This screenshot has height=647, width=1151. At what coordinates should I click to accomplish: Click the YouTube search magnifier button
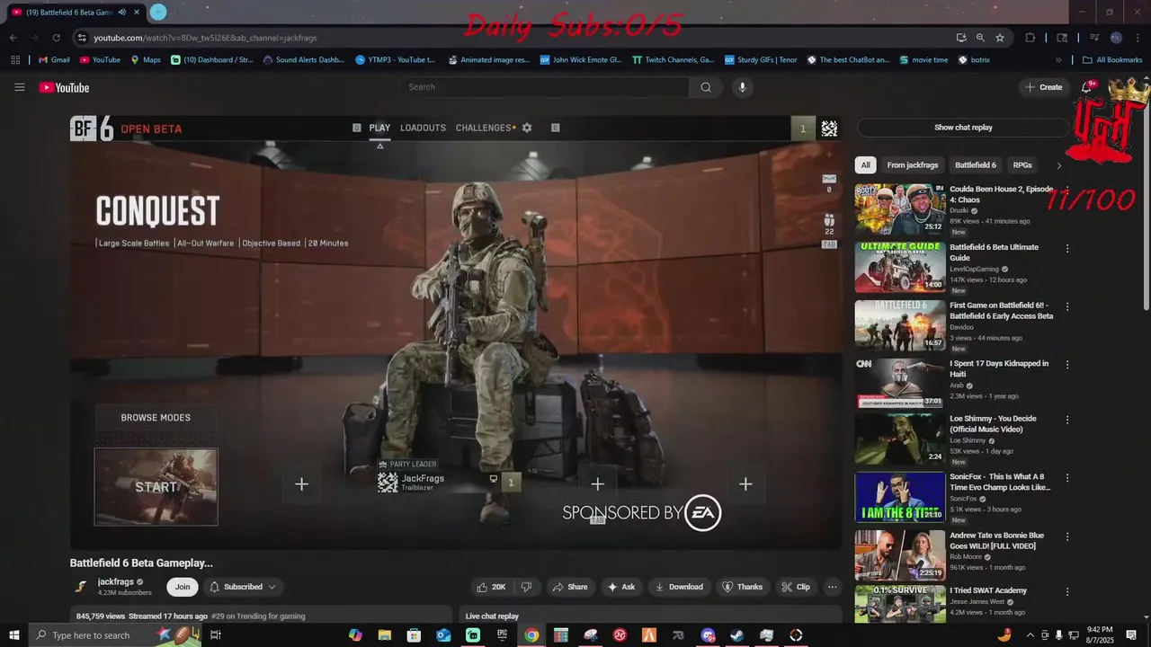click(x=706, y=87)
